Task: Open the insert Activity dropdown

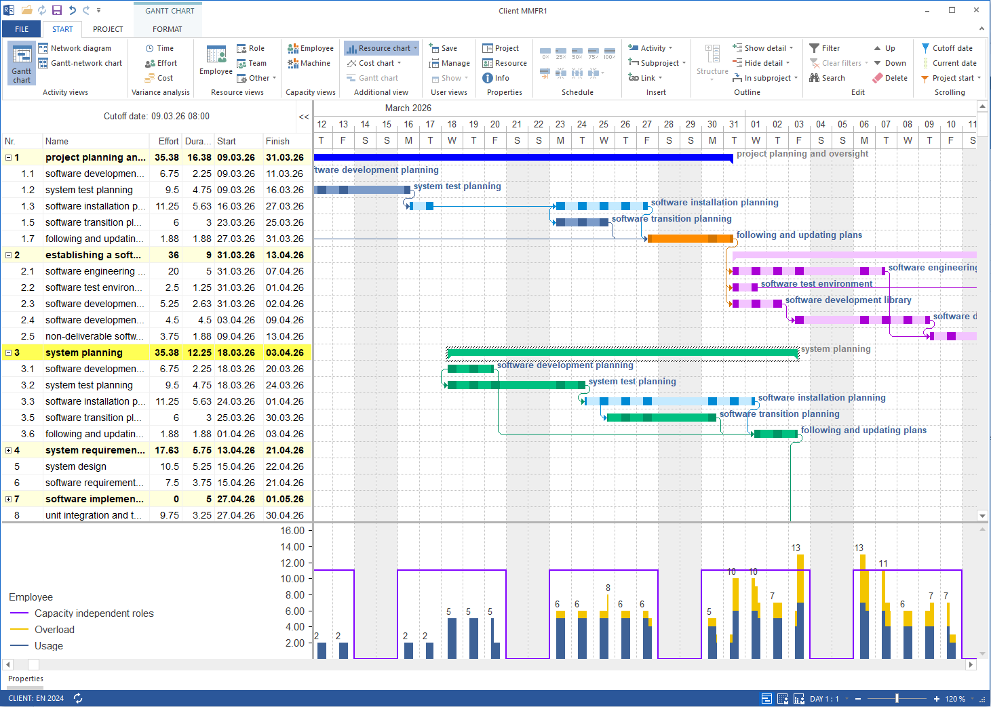Action: tap(650, 48)
